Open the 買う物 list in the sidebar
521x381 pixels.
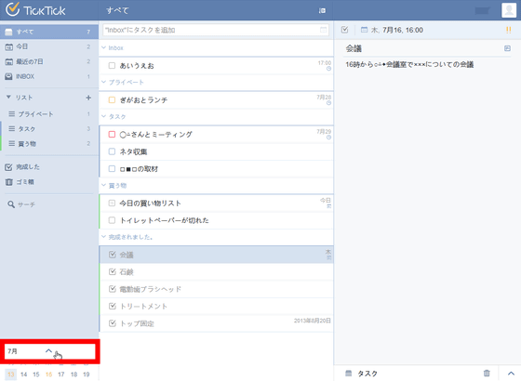[x=49, y=144]
